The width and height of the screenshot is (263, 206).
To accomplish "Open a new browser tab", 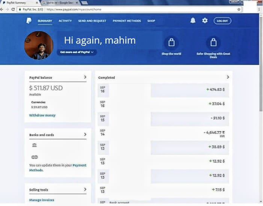I will click(x=85, y=3).
